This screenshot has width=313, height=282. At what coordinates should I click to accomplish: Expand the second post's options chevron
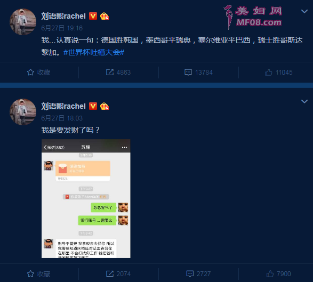(304, 101)
